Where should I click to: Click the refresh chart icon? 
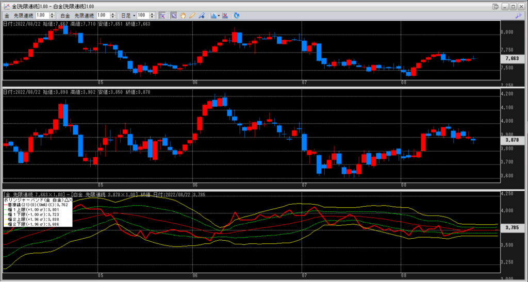coord(237,15)
